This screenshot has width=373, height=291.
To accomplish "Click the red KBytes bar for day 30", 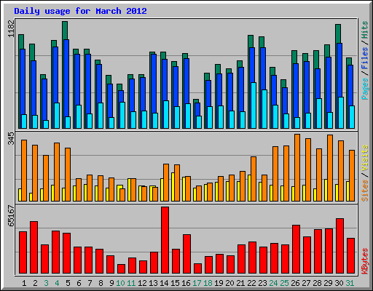I will pos(339,246).
